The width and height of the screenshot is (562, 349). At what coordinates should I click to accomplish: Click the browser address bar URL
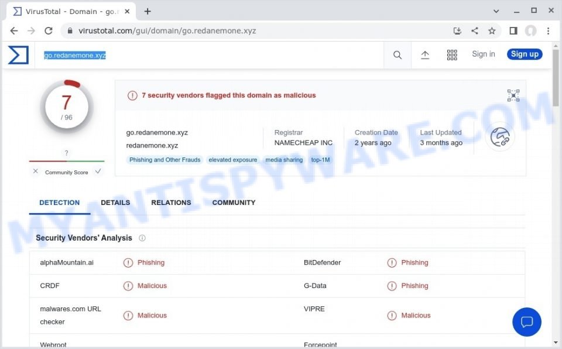pyautogui.click(x=167, y=31)
